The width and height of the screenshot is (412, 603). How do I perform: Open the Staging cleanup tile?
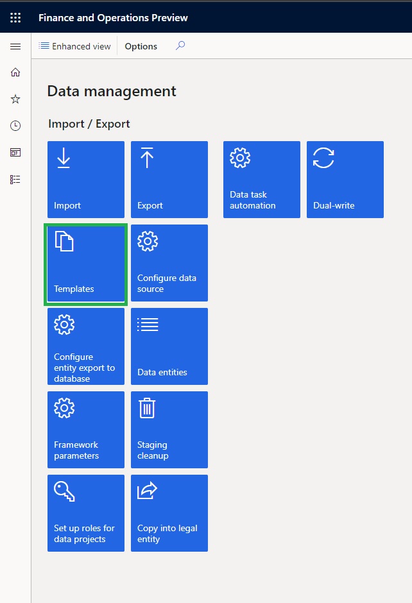[169, 430]
